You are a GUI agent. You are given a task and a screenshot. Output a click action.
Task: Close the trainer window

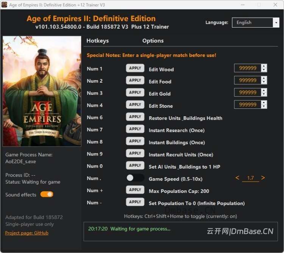coord(275,5)
